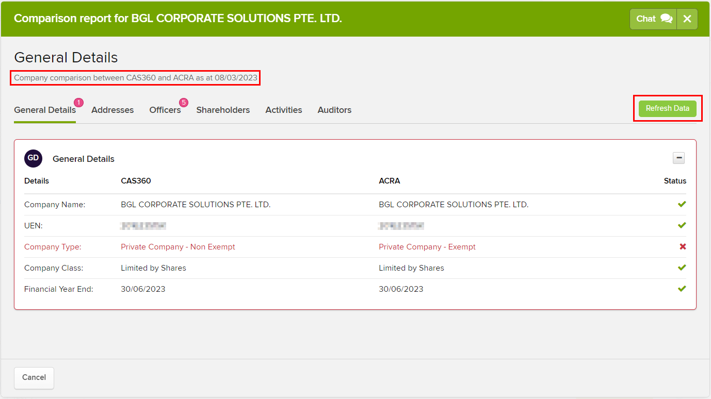Select 'Private Company - Exempt' ACRA value
This screenshot has width=711, height=399.
[x=427, y=247]
